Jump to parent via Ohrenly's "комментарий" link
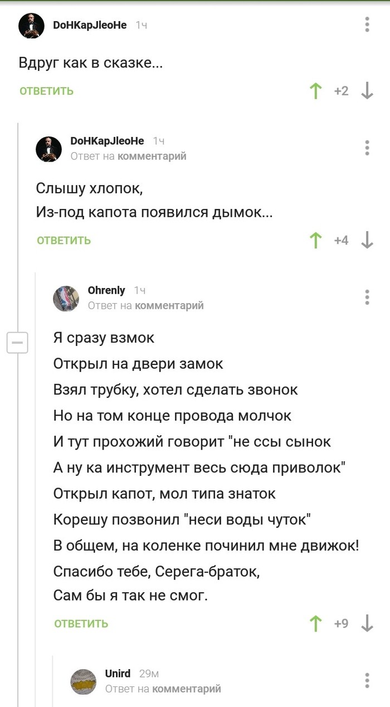Viewport: 390px width, 707px height. point(169,305)
